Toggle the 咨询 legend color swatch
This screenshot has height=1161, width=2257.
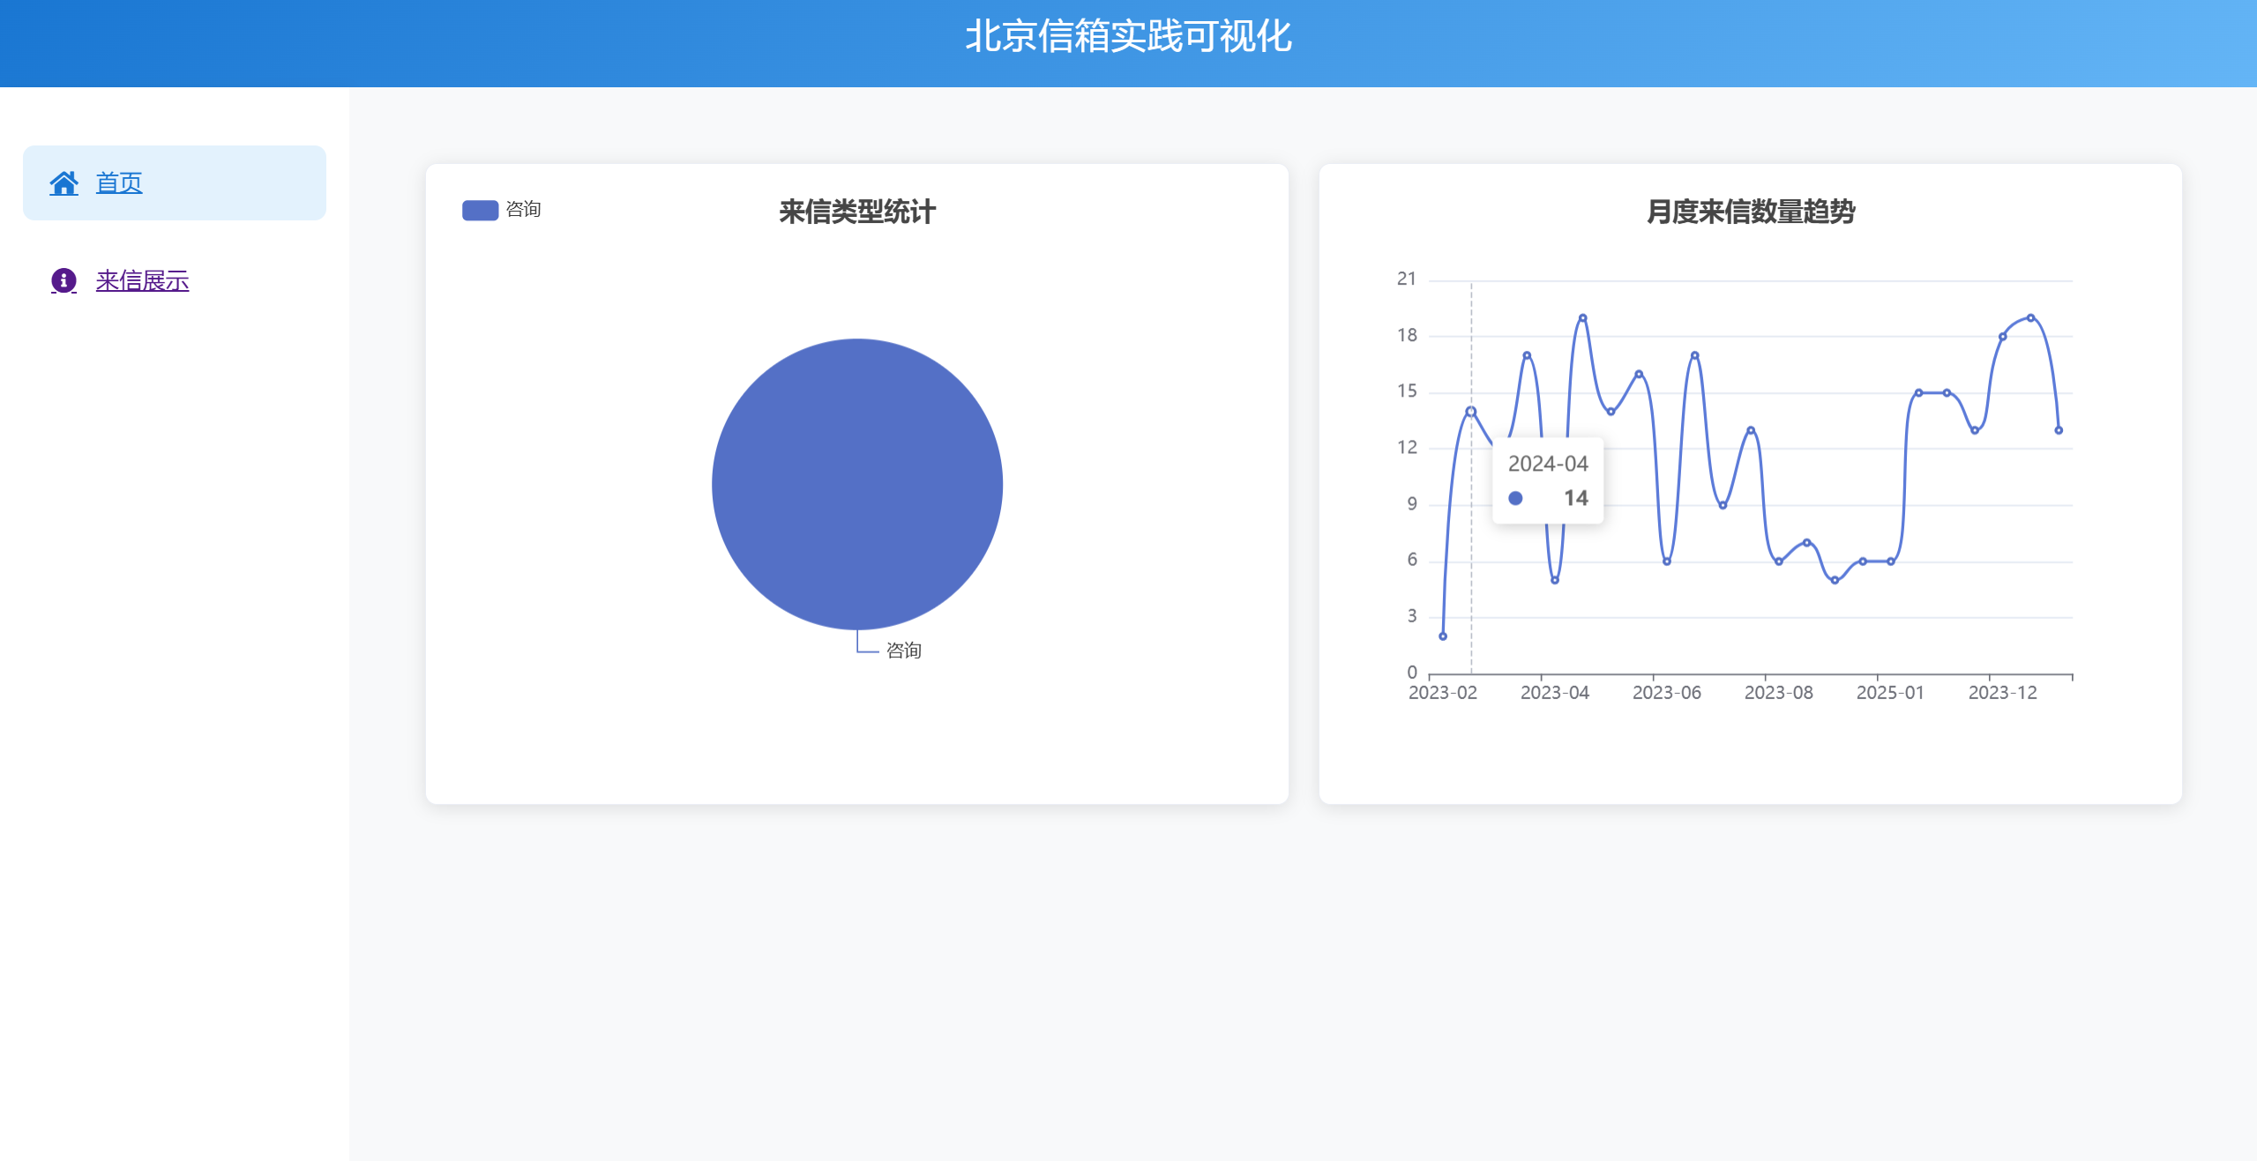480,210
